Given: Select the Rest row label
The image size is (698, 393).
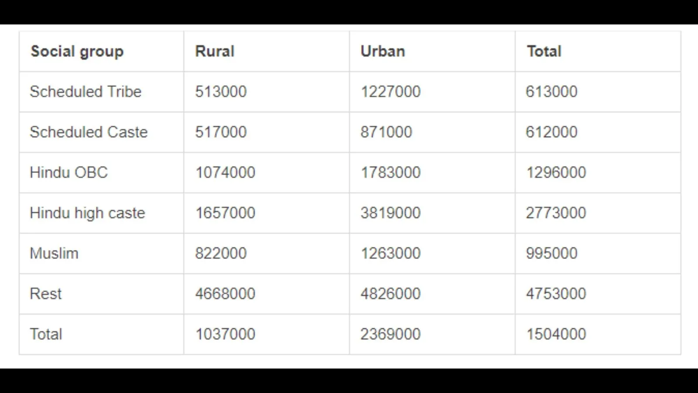Looking at the screenshot, I should (45, 293).
